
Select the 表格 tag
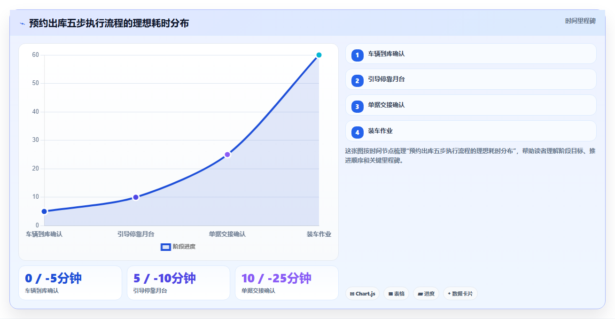(x=396, y=294)
